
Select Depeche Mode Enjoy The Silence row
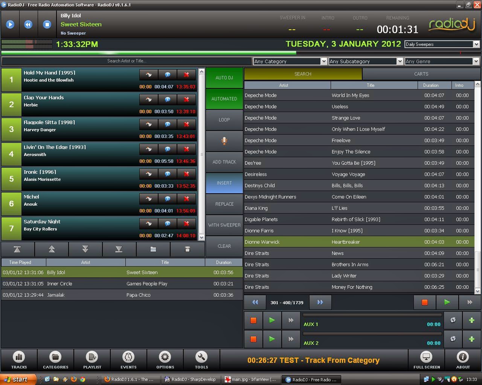(359, 152)
